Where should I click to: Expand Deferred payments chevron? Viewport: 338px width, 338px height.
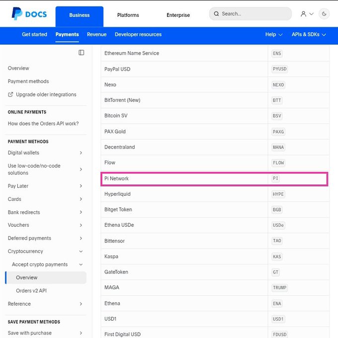(x=81, y=238)
